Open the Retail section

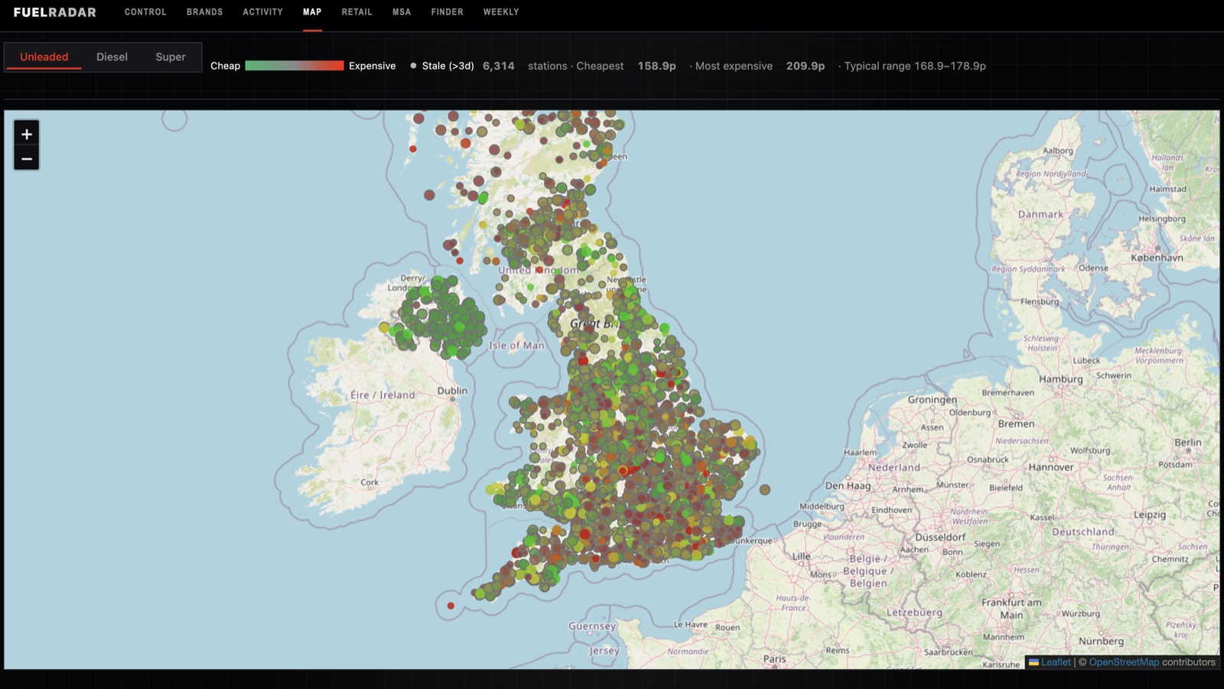click(357, 12)
